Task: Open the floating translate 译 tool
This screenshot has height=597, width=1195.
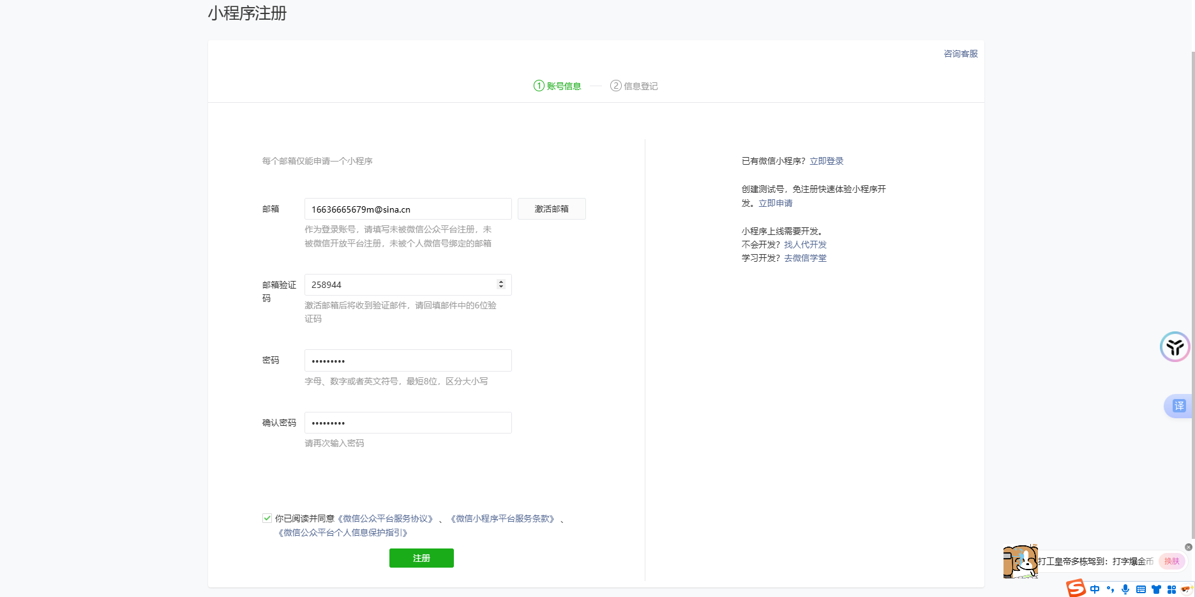Action: (1179, 406)
